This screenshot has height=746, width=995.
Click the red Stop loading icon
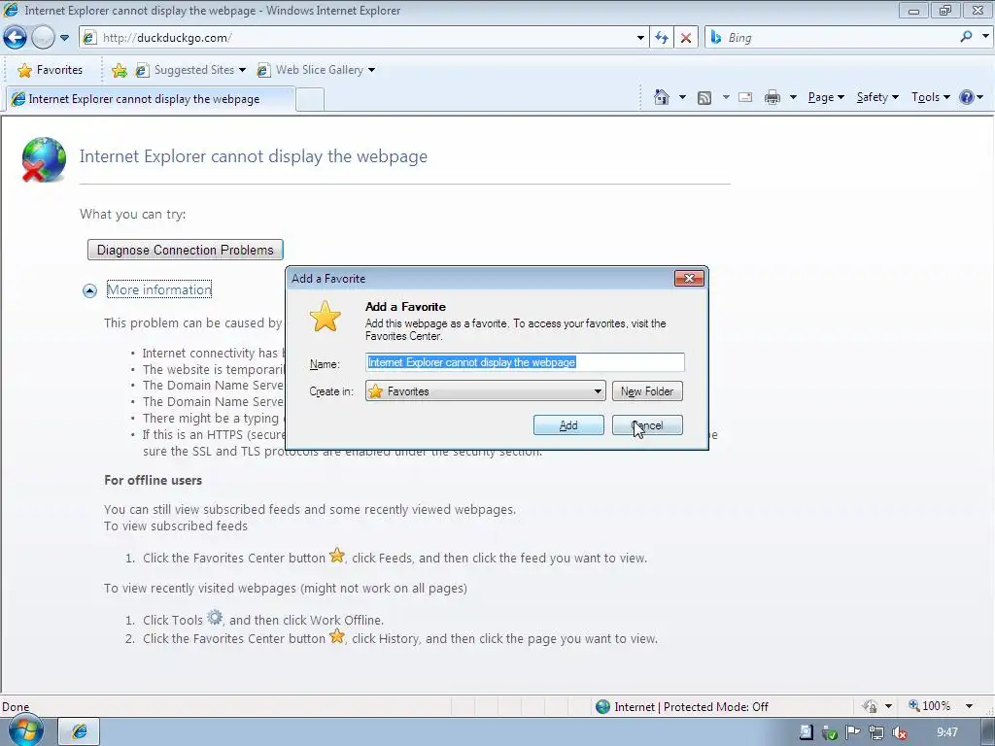pyautogui.click(x=686, y=38)
